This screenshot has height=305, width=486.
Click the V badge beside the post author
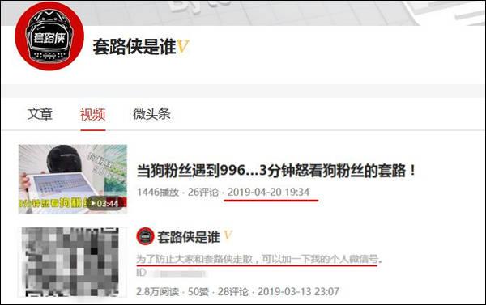click(x=228, y=236)
